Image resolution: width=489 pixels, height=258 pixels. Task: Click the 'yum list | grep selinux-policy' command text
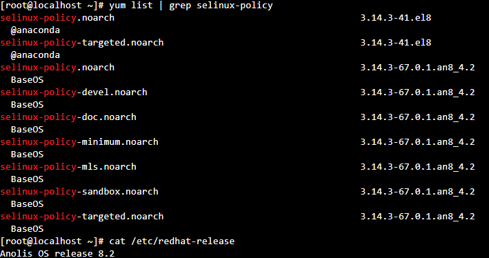191,6
